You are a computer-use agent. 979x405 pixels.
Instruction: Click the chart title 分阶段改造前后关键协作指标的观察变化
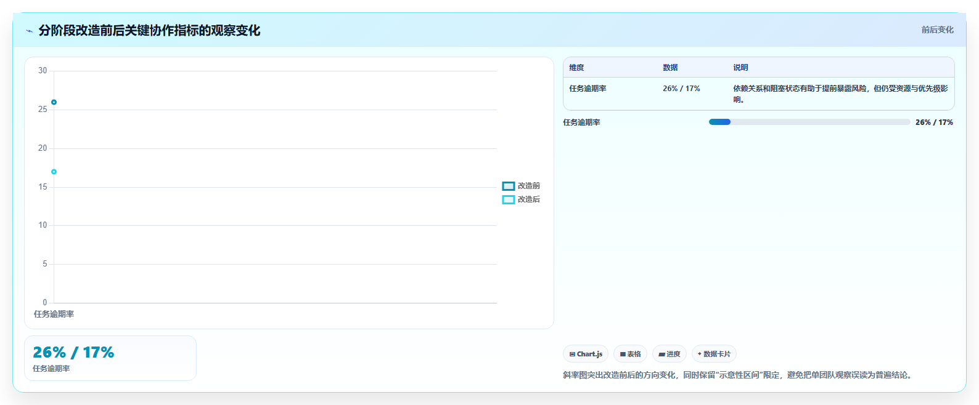149,31
